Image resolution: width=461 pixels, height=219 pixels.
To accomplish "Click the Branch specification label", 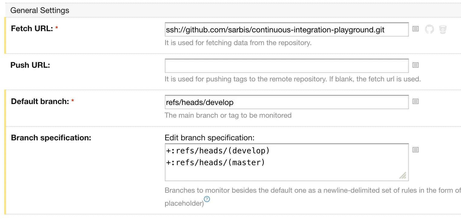I will click(51, 138).
